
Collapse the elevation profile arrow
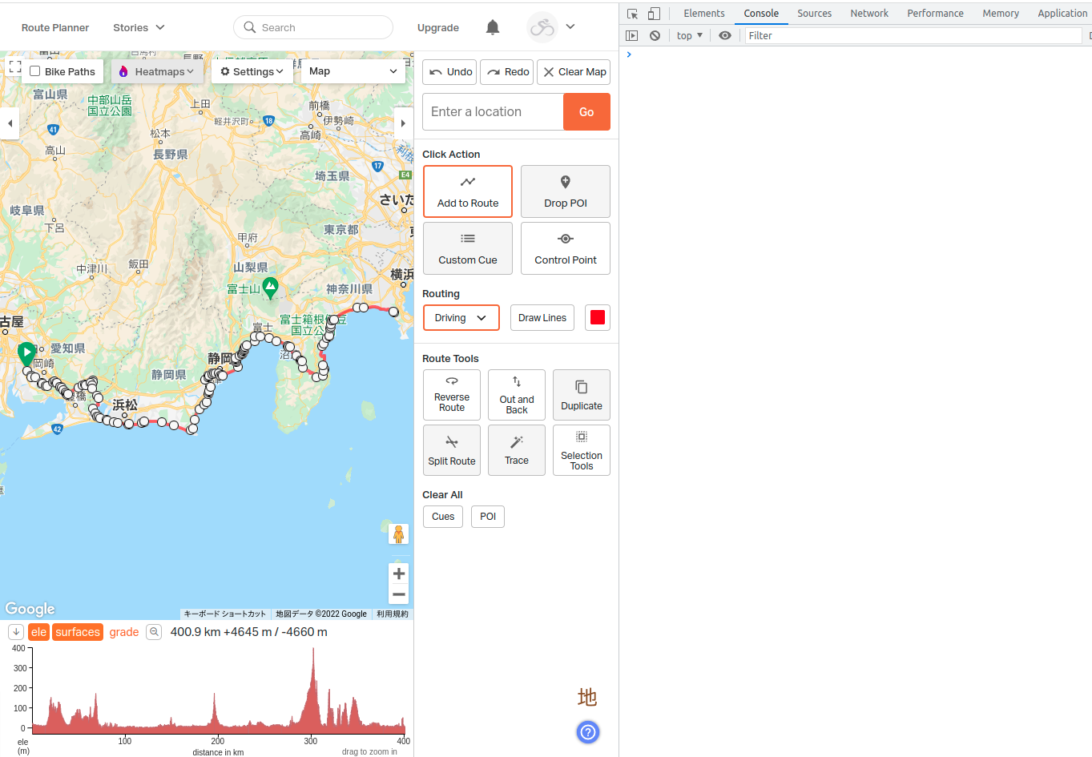(16, 632)
